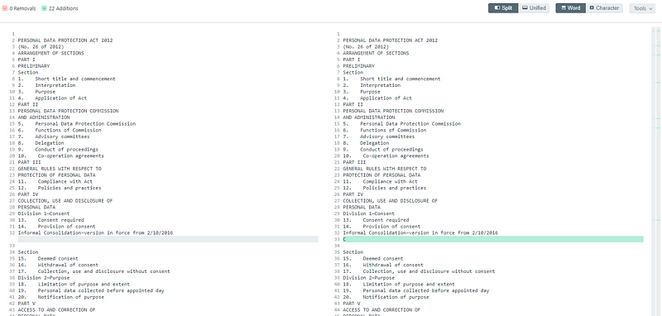
Task: Click 'ARRANGEMENT OF SECTIONS' in right pane
Action: pyautogui.click(x=377, y=53)
